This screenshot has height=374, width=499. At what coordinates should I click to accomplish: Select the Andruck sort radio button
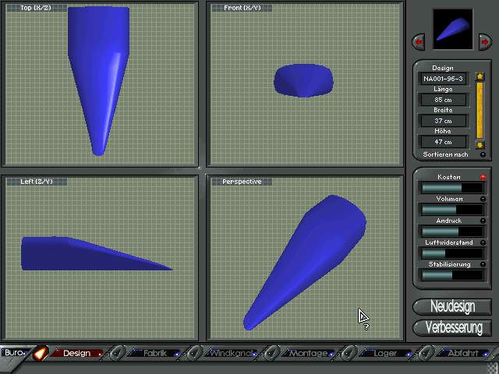click(x=483, y=221)
